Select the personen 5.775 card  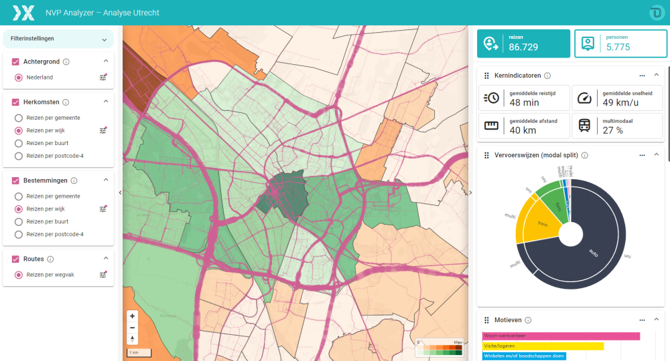[x=620, y=43]
